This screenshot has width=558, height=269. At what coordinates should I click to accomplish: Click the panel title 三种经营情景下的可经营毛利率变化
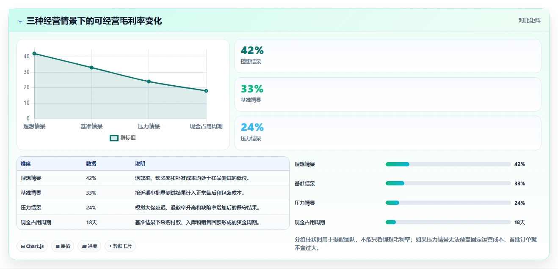94,21
